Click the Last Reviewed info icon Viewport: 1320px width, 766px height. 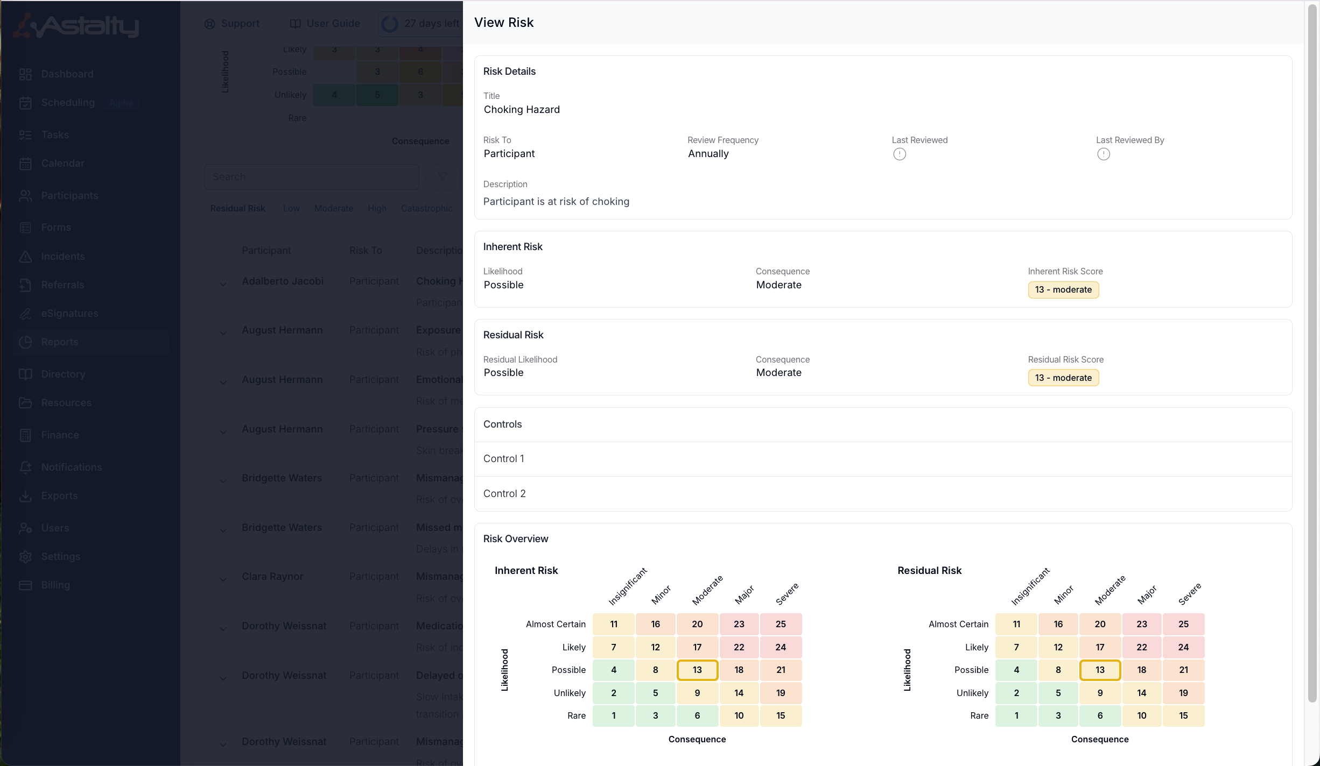pos(899,154)
